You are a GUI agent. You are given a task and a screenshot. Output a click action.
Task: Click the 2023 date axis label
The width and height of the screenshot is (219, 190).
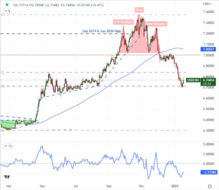[x=175, y=186]
